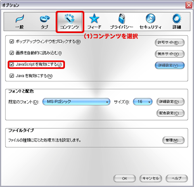This screenshot has width=194, height=187.
Task: Open the サイズ 16 dropdown
Action: pos(143,102)
